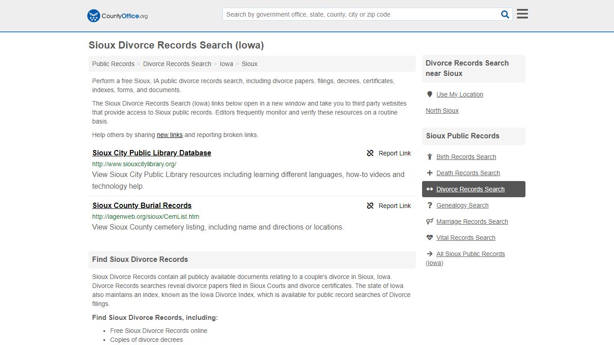Click broken-link icon for Sioux City Library
Viewport: 614px width, 345px height.
coord(370,153)
